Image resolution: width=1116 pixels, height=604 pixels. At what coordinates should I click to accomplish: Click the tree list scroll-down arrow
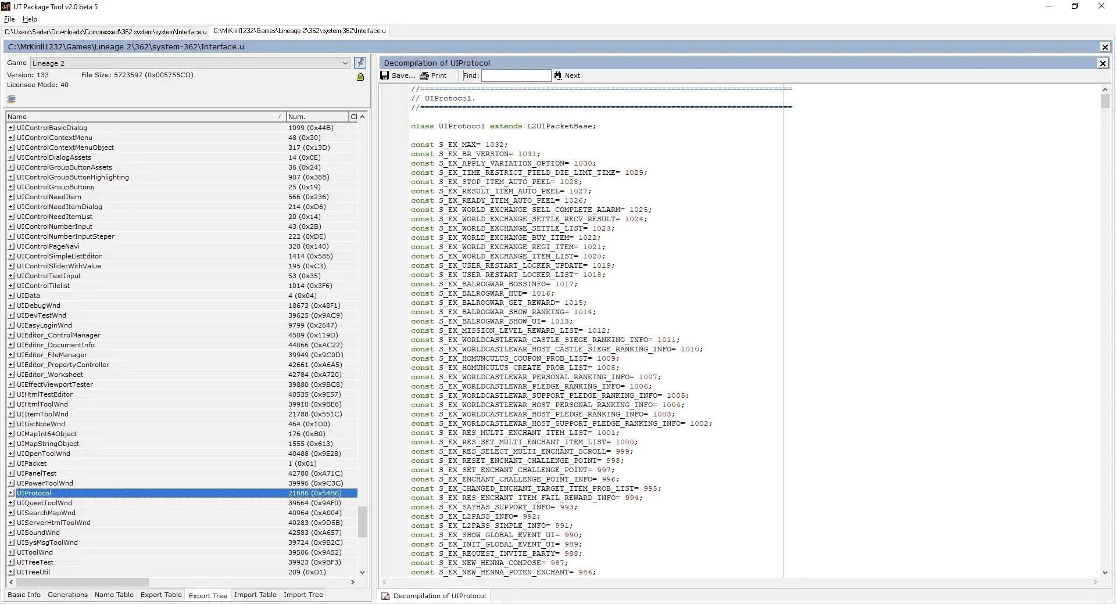[x=362, y=573]
